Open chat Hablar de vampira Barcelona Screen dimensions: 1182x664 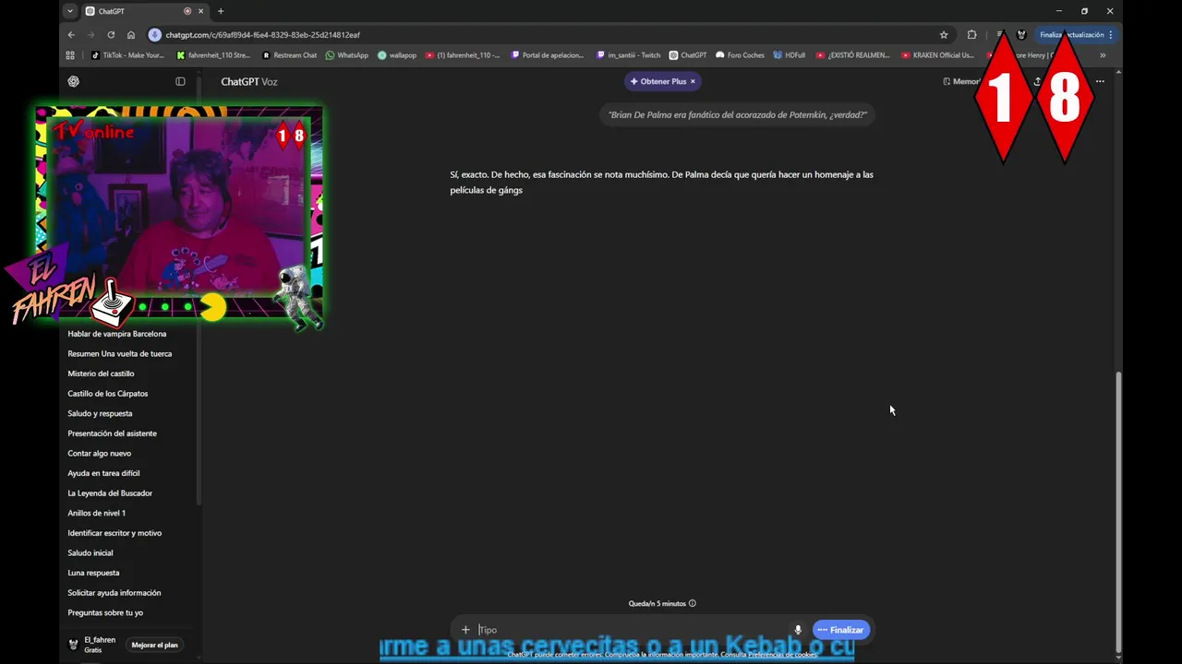coord(117,334)
